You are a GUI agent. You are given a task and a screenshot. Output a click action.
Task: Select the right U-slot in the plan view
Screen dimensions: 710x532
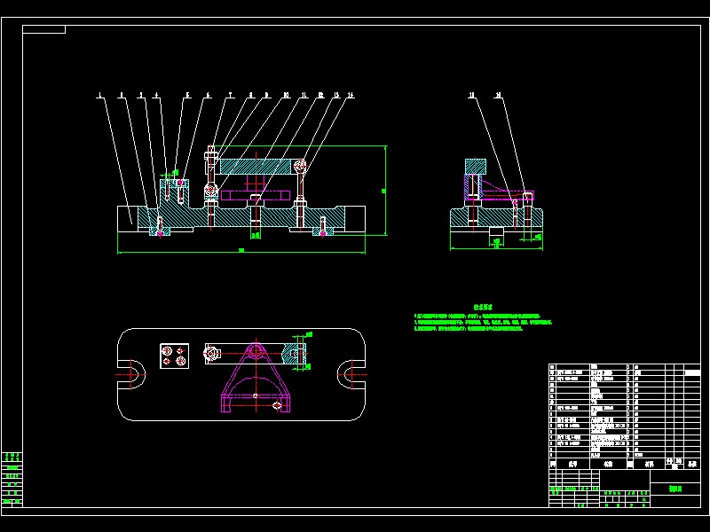[x=351, y=374]
